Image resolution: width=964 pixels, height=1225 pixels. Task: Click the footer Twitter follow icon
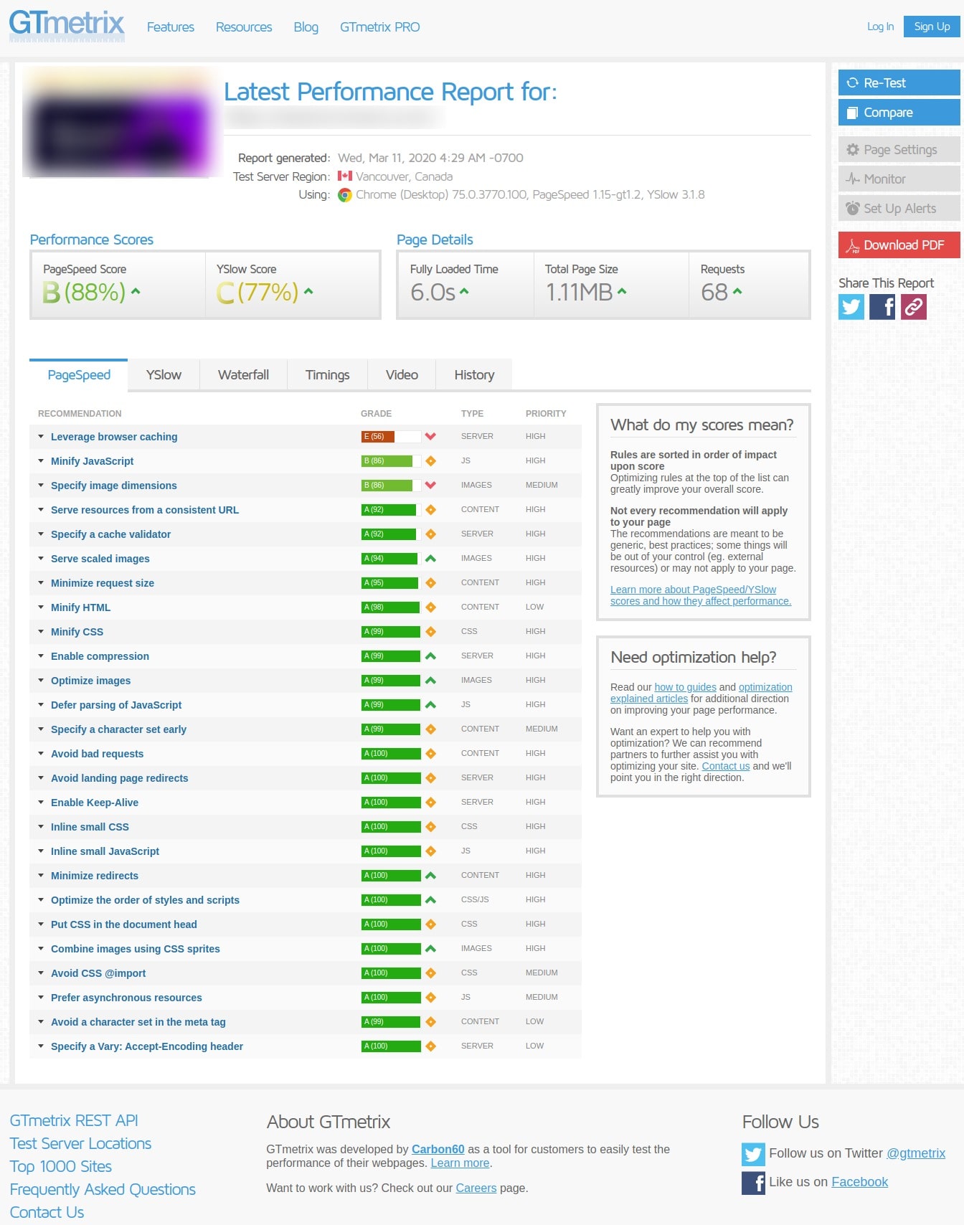click(x=753, y=1154)
